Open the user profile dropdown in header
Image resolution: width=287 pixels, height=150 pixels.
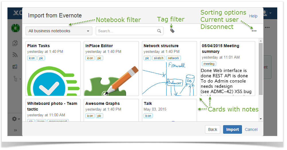click(267, 13)
